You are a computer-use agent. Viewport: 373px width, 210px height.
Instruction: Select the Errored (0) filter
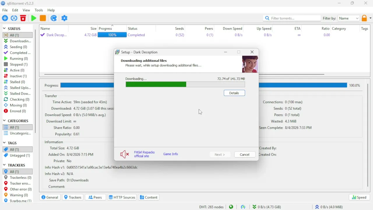[x=17, y=111]
